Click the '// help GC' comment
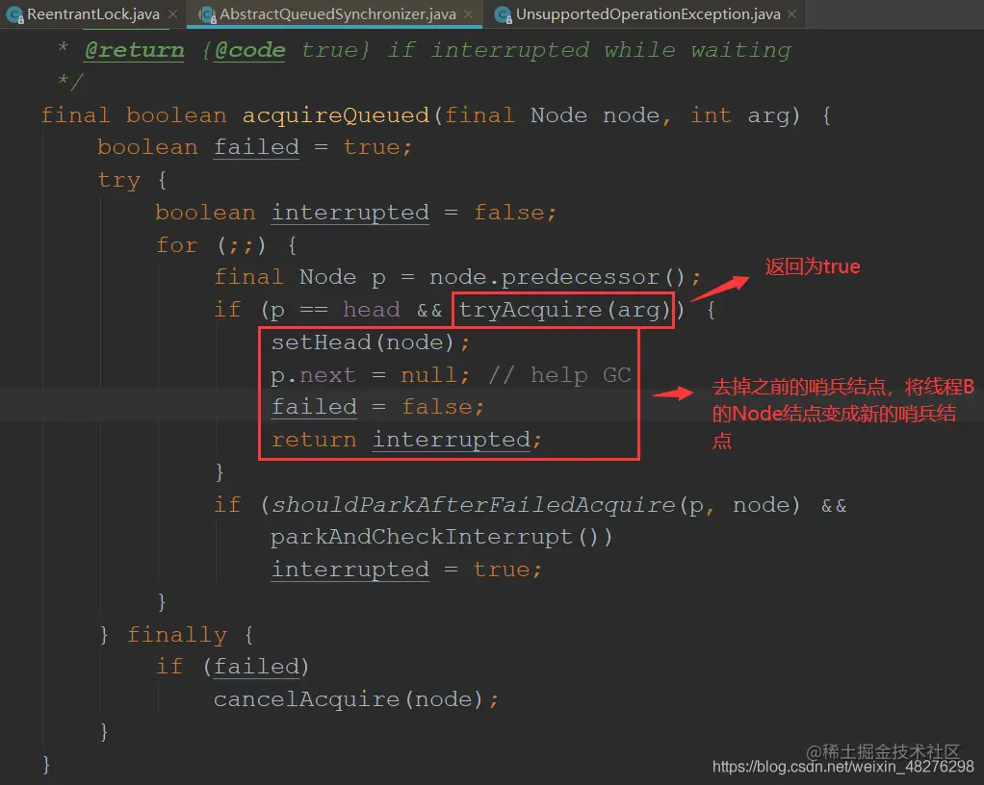This screenshot has width=984, height=785. (x=559, y=375)
